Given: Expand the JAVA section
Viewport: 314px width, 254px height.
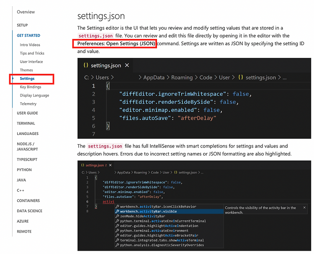Looking at the screenshot, I should 21,180.
